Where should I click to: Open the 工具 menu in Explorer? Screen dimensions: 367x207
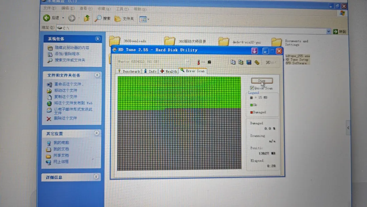(x=121, y=9)
